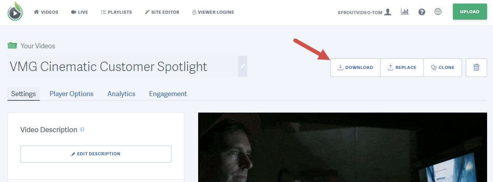This screenshot has width=493, height=182.
Task: Switch to the Player Options tab
Action: click(x=72, y=94)
